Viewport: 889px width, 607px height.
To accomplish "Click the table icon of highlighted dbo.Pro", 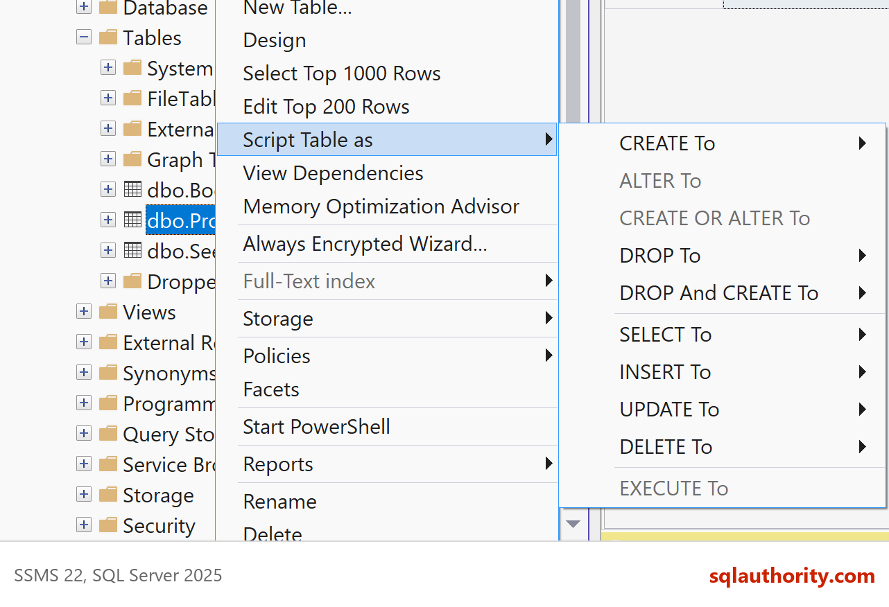I will [x=132, y=220].
